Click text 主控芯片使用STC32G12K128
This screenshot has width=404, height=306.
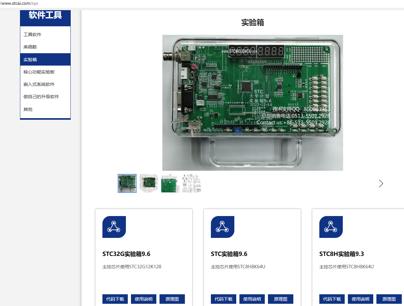pyautogui.click(x=132, y=267)
